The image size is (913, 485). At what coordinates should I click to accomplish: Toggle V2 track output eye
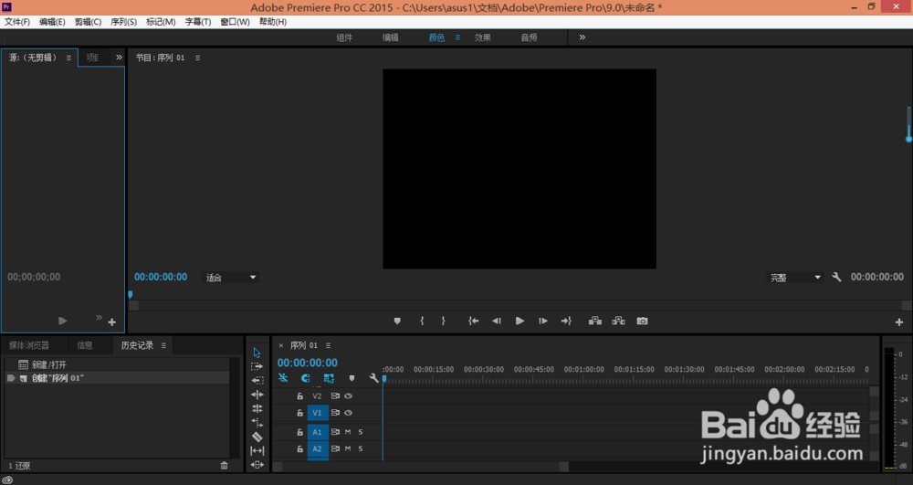click(348, 395)
